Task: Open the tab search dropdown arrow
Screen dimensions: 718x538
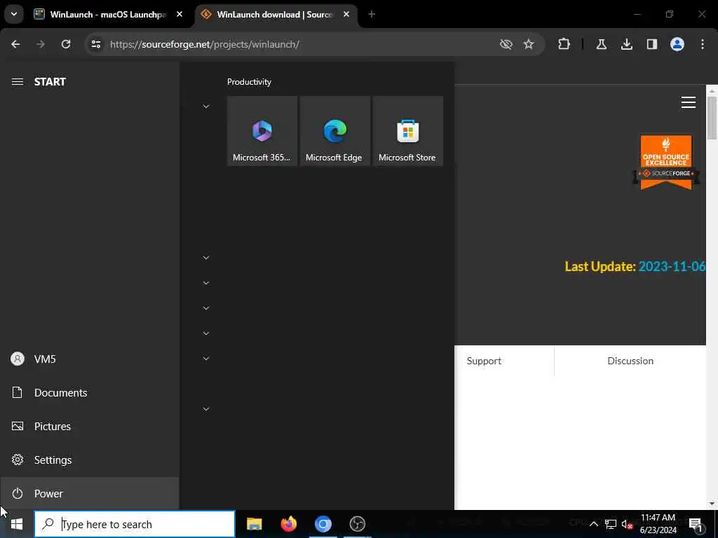Action: point(14,14)
